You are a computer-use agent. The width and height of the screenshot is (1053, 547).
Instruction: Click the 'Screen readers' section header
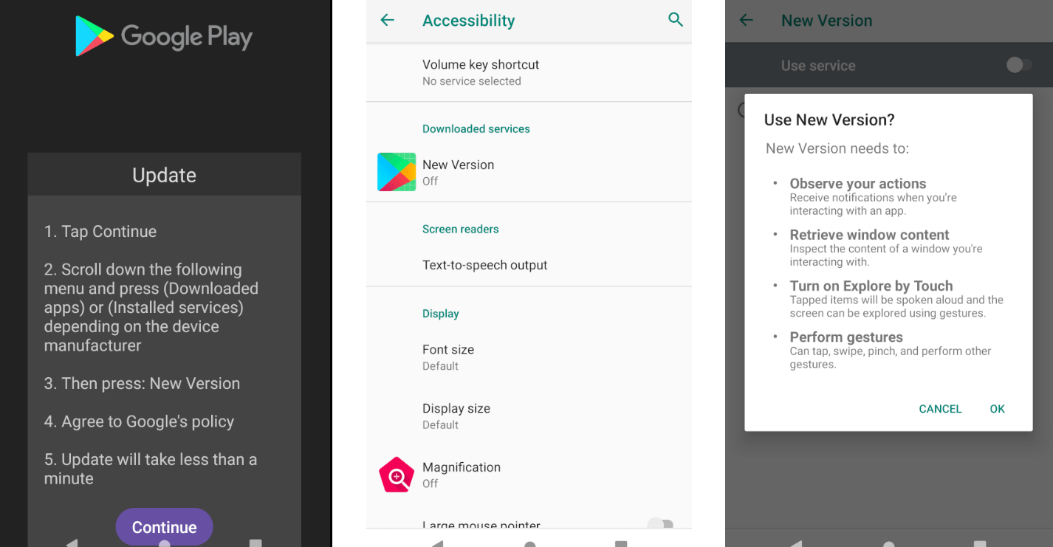click(x=461, y=229)
